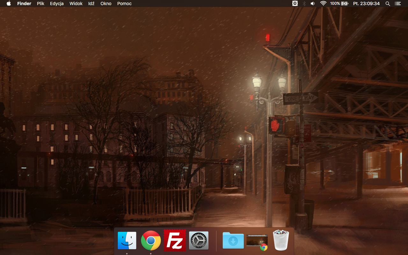Open the Apple menu
This screenshot has width=408, height=255.
(x=9, y=4)
